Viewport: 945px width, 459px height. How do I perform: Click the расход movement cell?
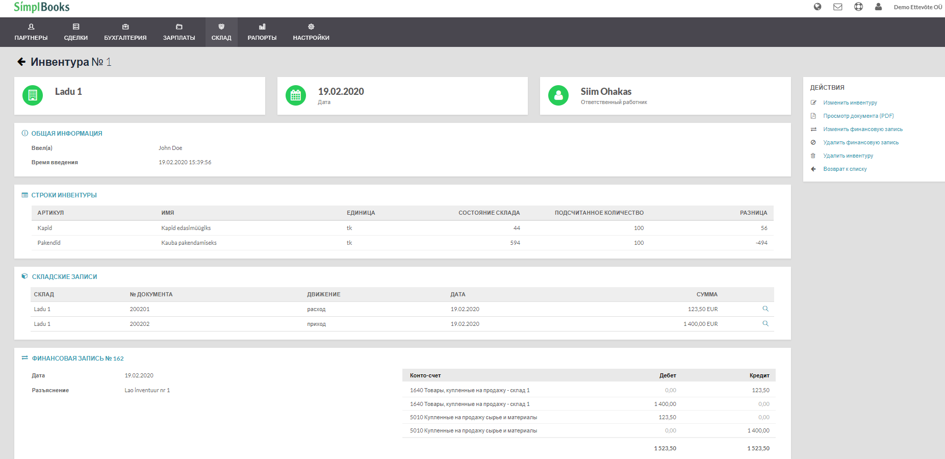pos(316,309)
